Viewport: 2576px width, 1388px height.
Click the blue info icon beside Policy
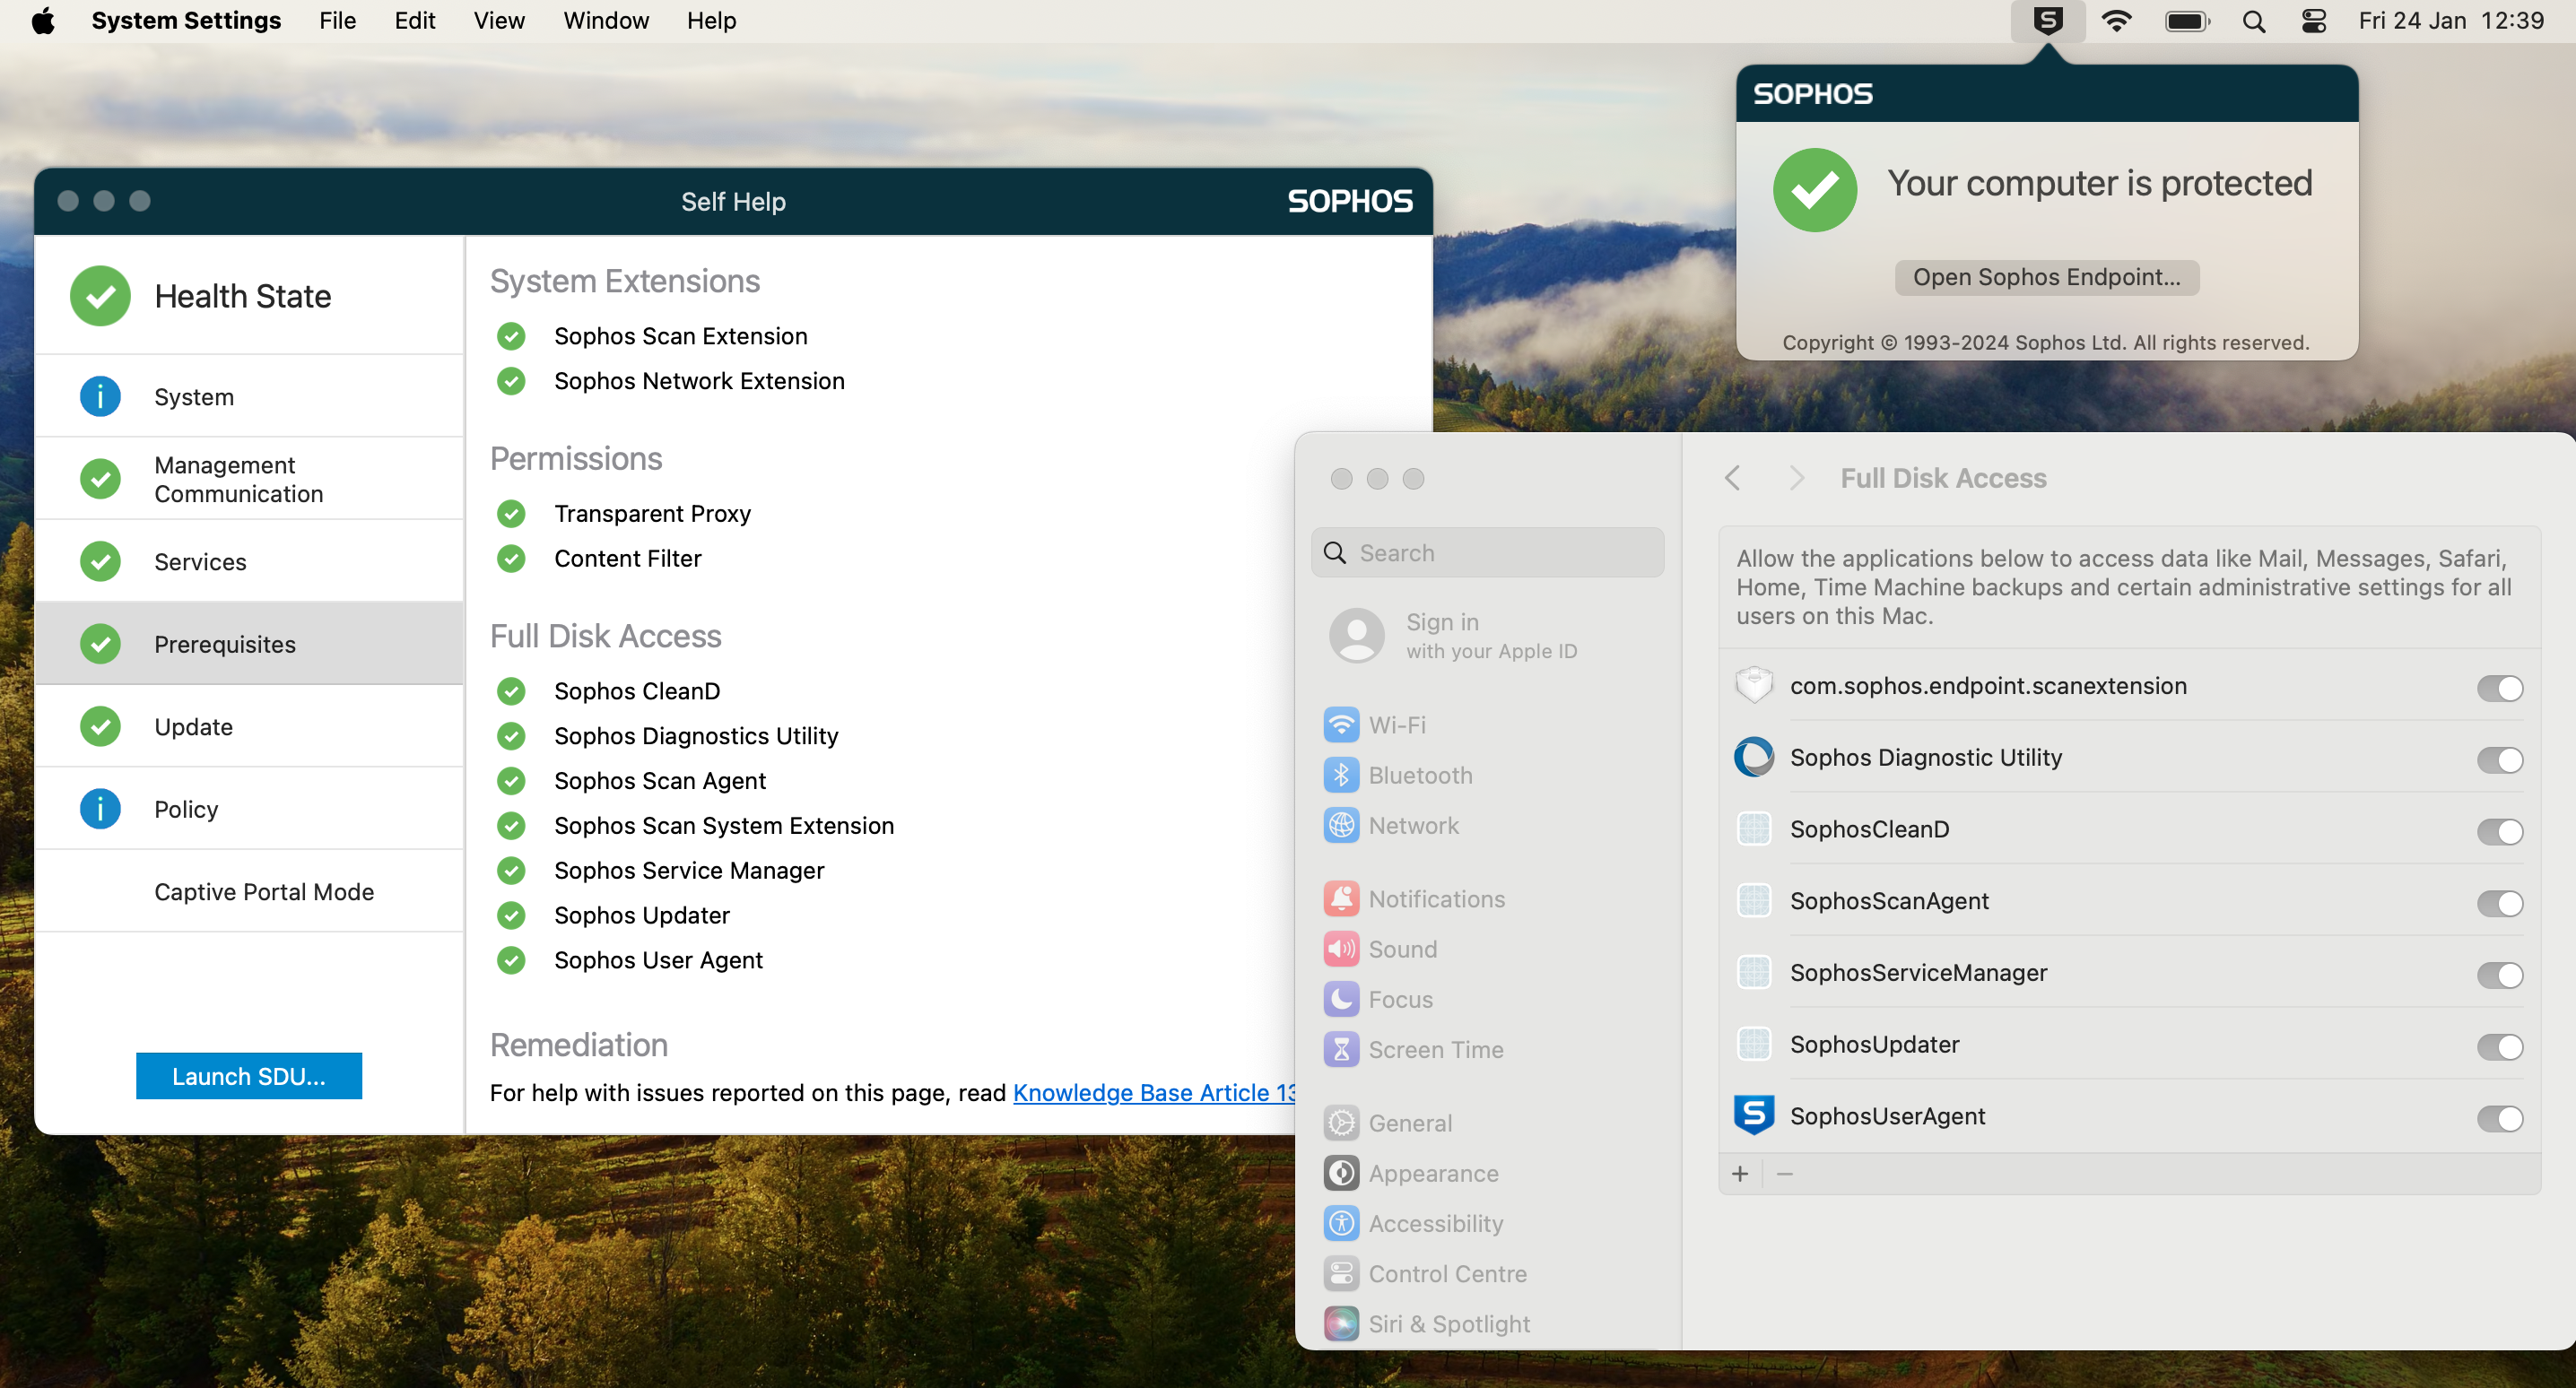[100, 808]
